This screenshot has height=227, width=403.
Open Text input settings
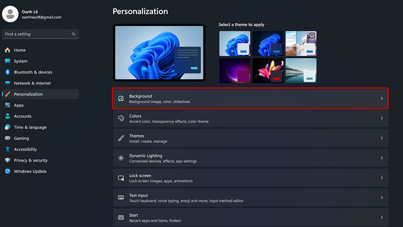pyautogui.click(x=250, y=198)
